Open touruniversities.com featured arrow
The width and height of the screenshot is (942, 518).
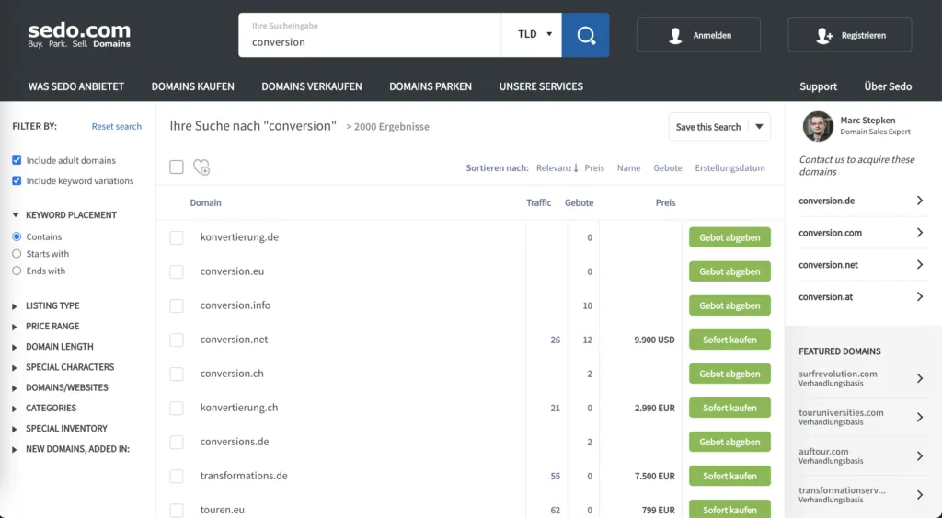click(x=920, y=417)
